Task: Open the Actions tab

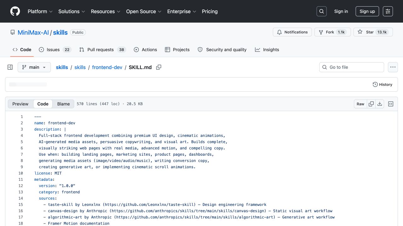Action: [145, 50]
